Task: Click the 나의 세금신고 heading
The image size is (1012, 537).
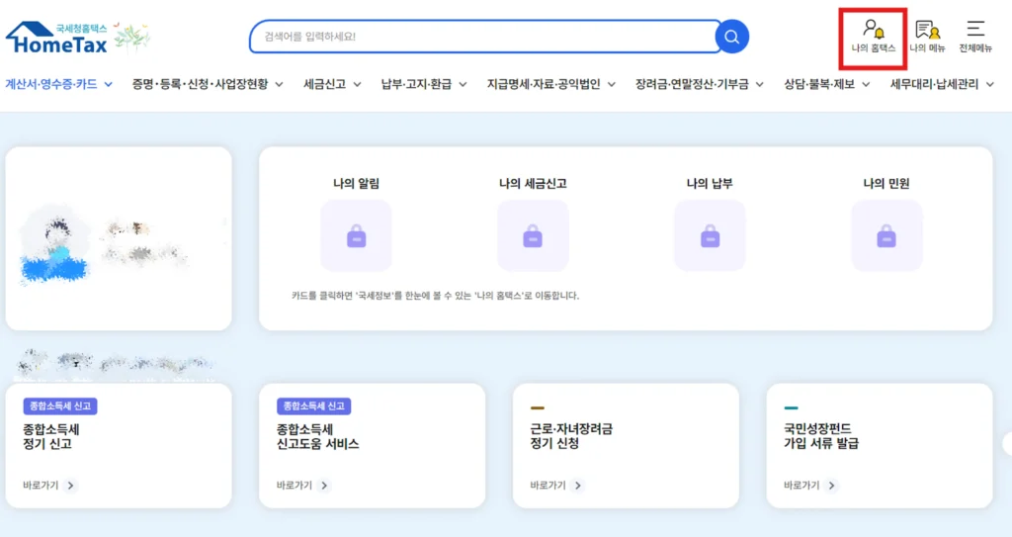Action: tap(533, 184)
